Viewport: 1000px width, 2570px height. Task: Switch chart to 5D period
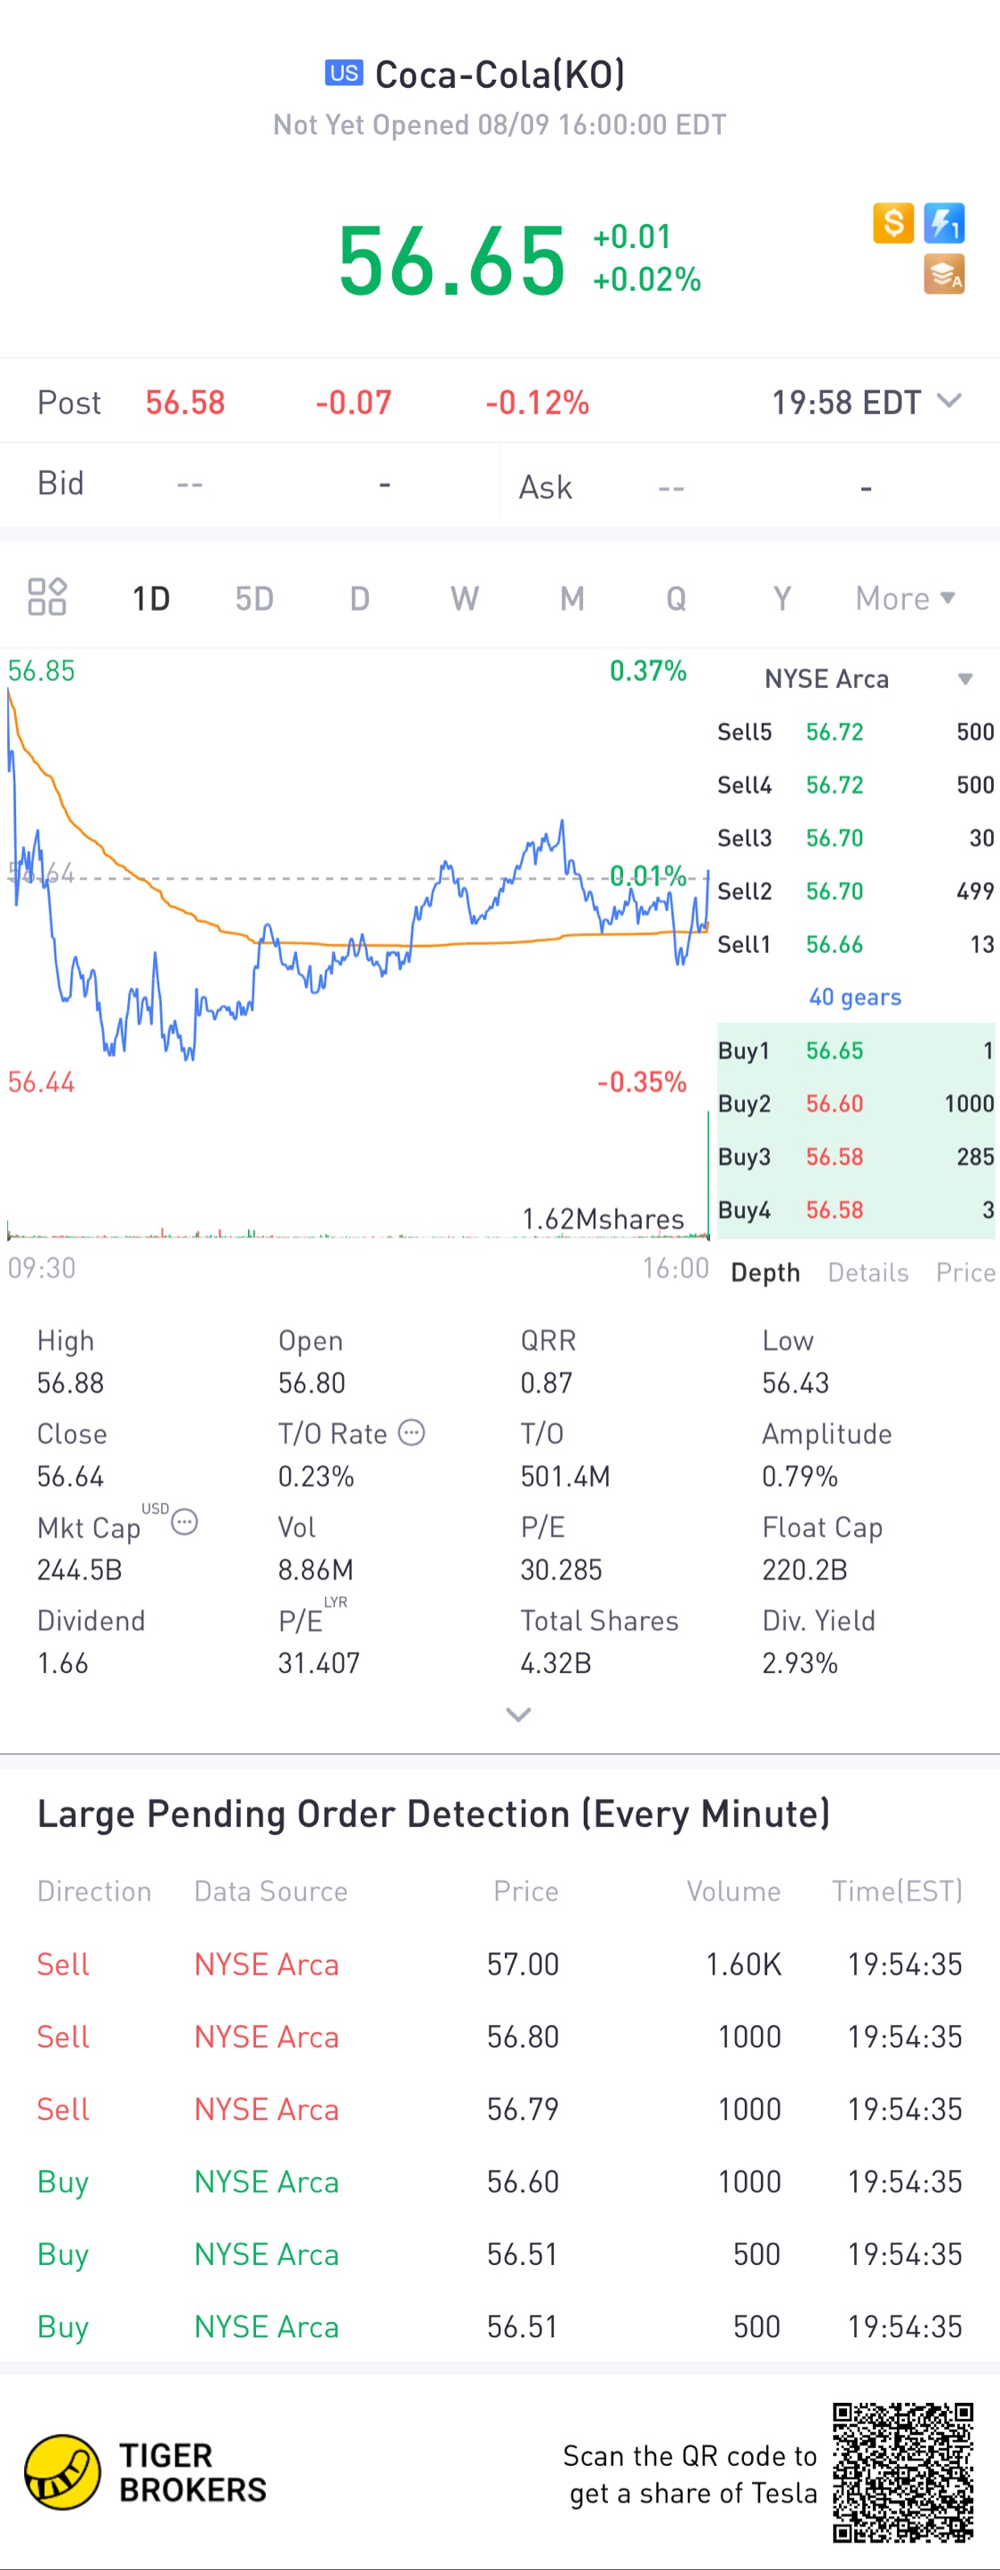254,598
